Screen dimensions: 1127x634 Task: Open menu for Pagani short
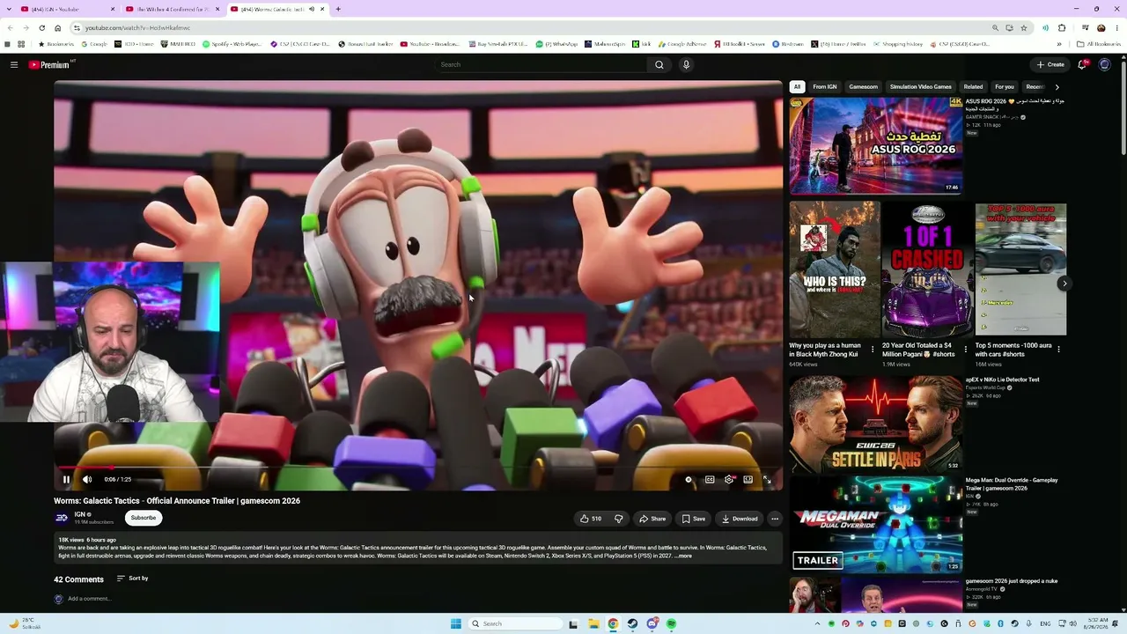pos(966,350)
